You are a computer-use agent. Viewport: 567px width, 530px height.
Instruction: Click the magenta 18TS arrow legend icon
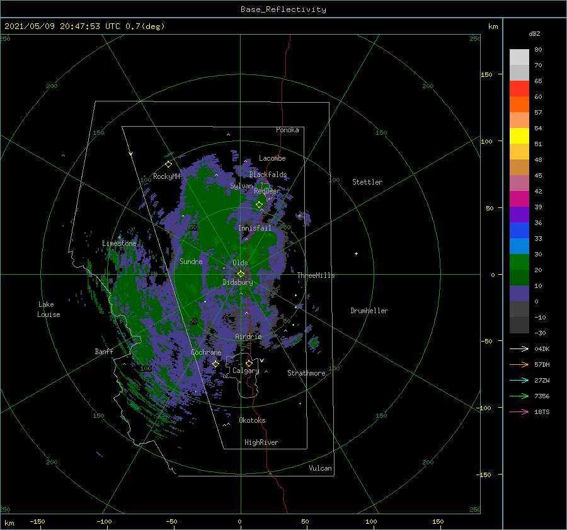(x=519, y=412)
